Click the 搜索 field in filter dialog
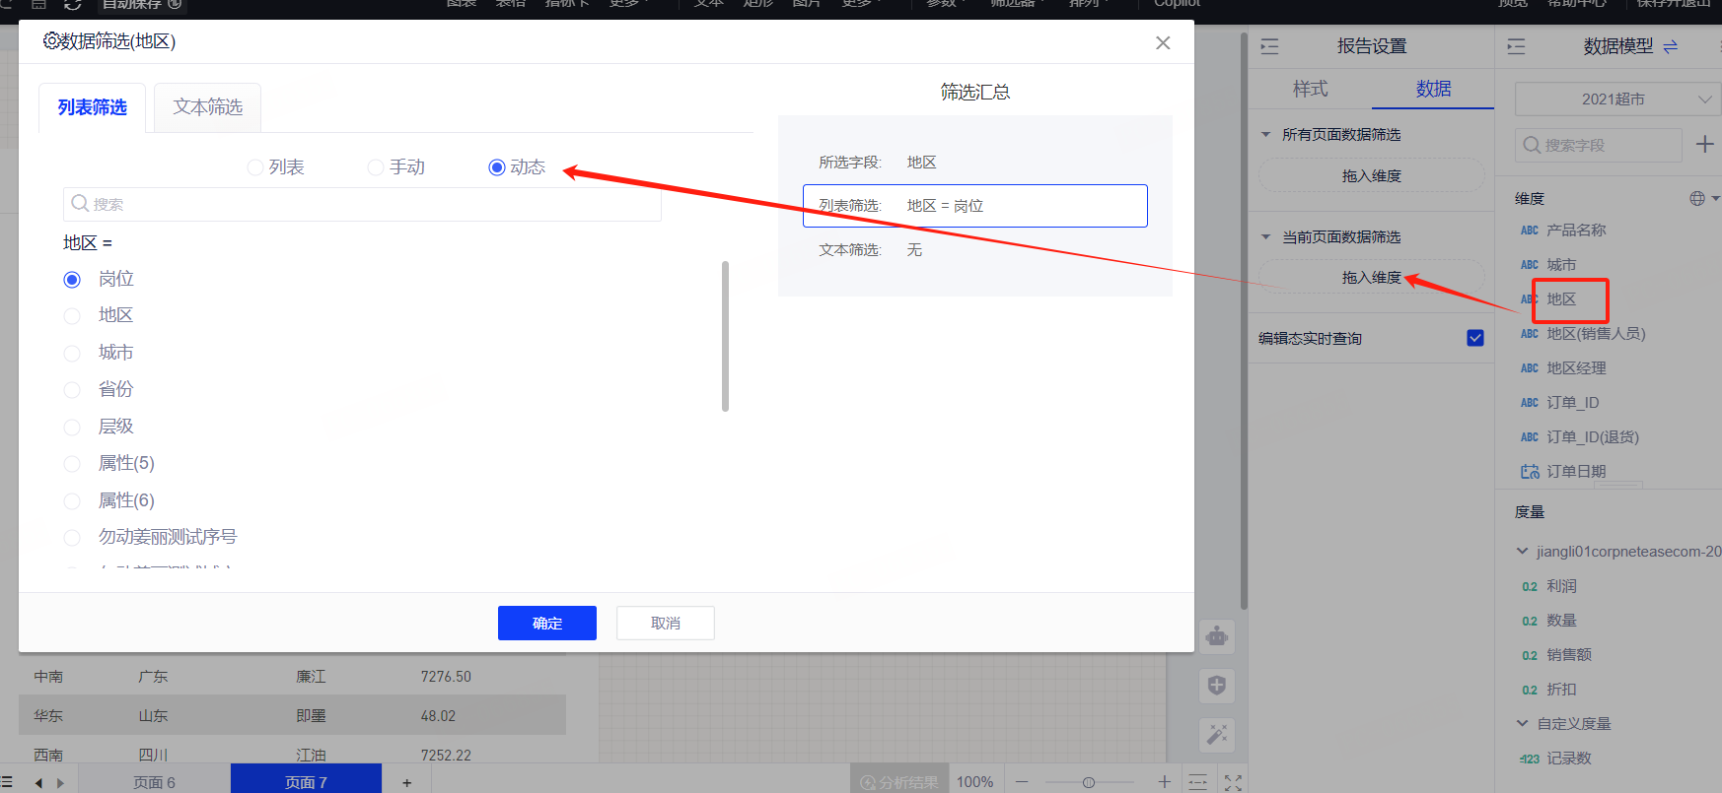This screenshot has width=1722, height=793. (x=362, y=204)
